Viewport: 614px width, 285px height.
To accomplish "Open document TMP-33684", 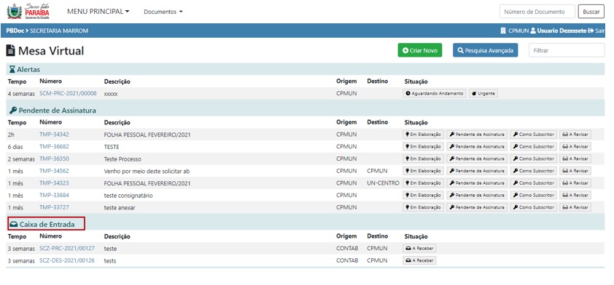I will pyautogui.click(x=54, y=195).
